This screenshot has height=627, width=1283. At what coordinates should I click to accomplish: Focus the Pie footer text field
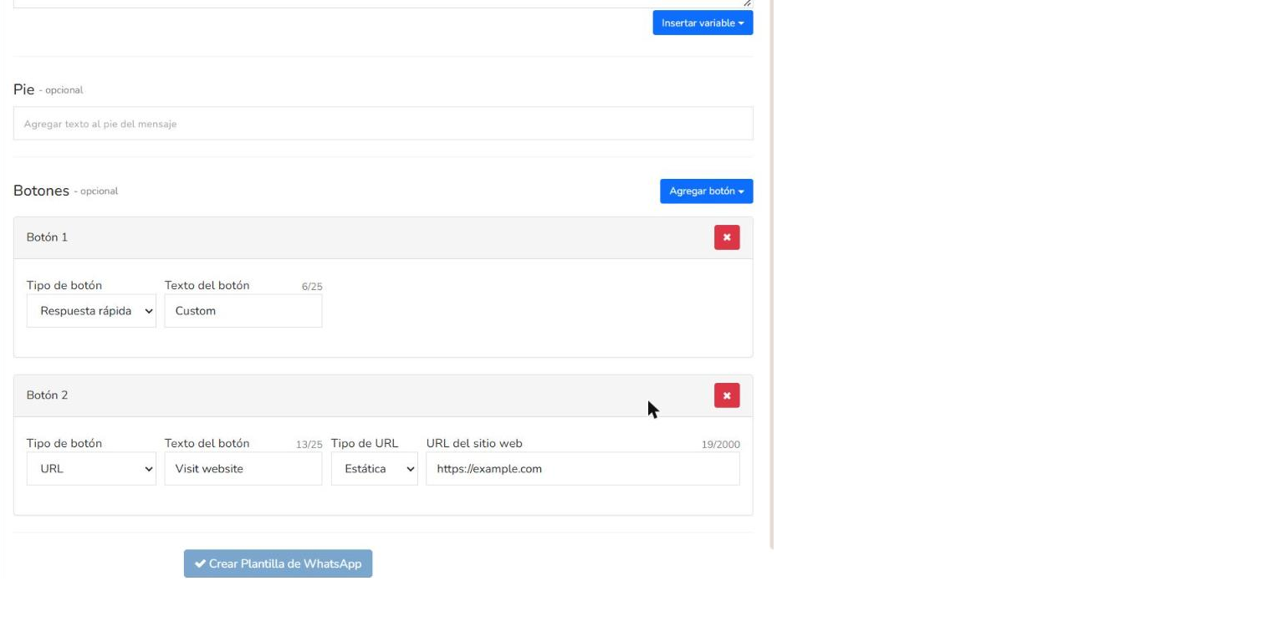(383, 124)
